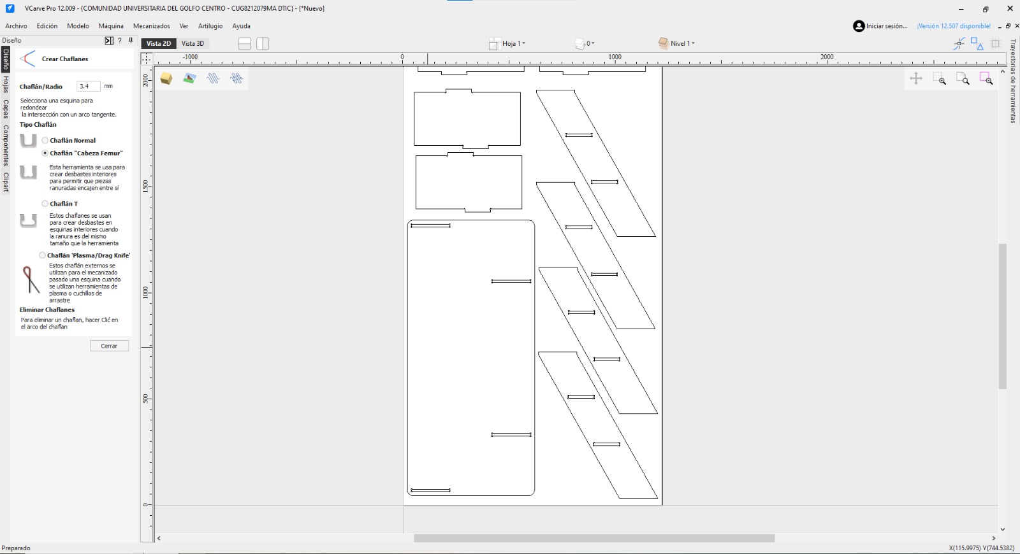Click the greyed square guides icon

(x=996, y=43)
